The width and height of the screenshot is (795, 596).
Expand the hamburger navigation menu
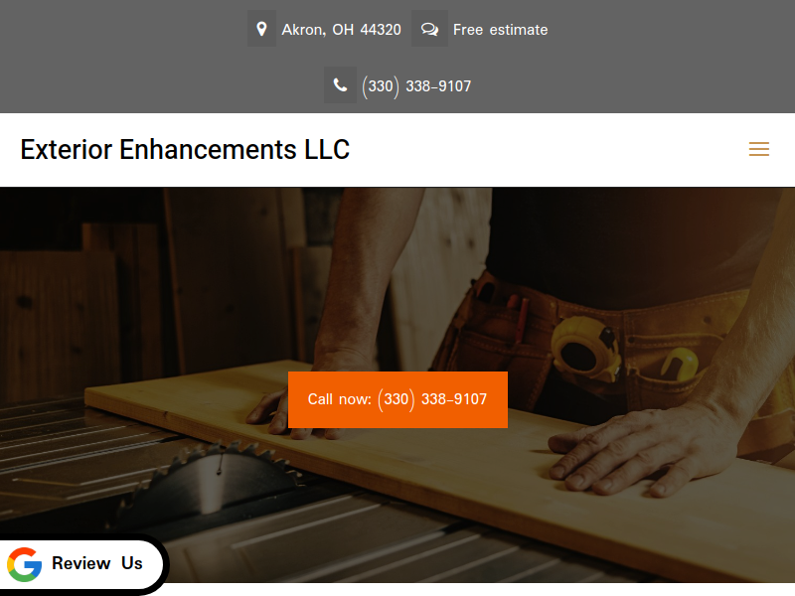(759, 149)
